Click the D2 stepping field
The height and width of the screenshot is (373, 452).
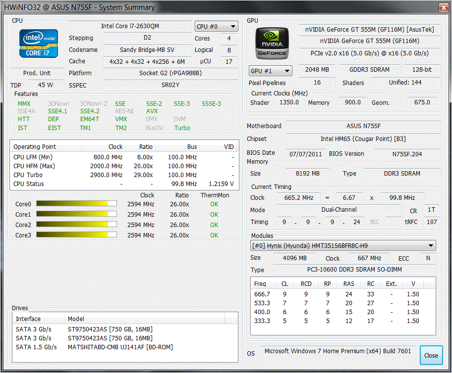147,38
